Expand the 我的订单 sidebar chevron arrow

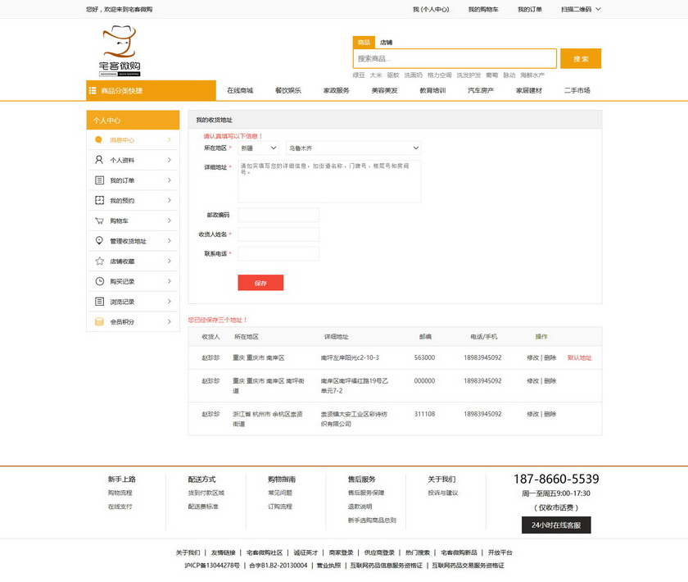coord(170,180)
